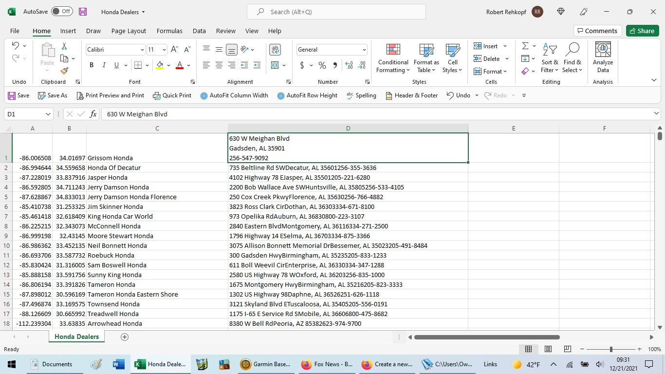Switch to the Insert tab
The width and height of the screenshot is (665, 374).
[x=68, y=31]
